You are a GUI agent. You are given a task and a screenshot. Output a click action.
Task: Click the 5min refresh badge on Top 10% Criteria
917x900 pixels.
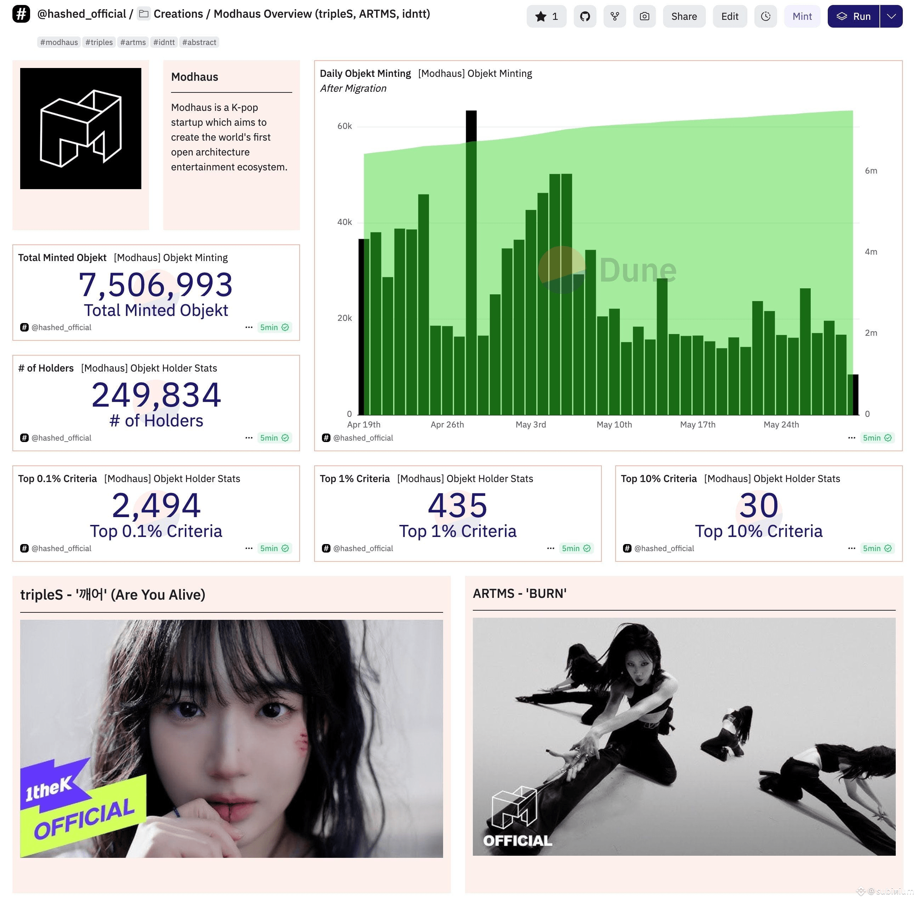tap(877, 548)
